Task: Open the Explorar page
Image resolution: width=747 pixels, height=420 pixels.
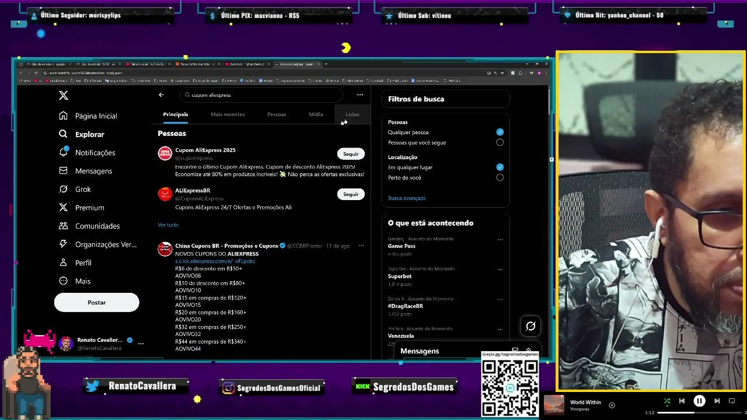Action: tap(82, 134)
